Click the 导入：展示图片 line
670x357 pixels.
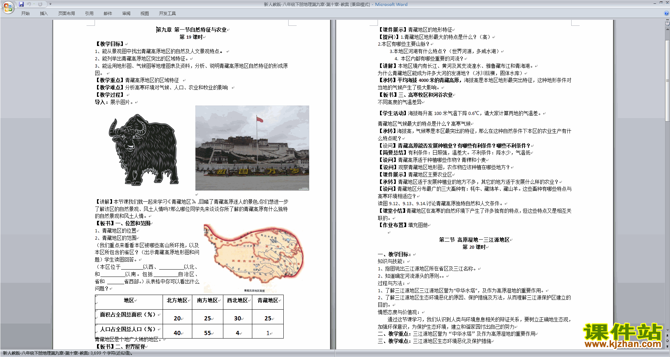114,102
